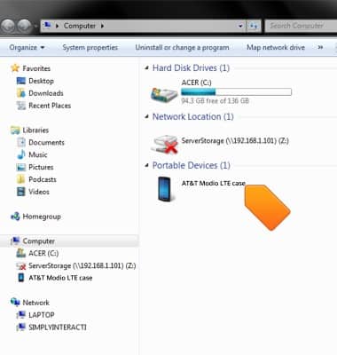Click the Back navigation arrow
Viewport: 337px width, 355px height.
(8, 26)
